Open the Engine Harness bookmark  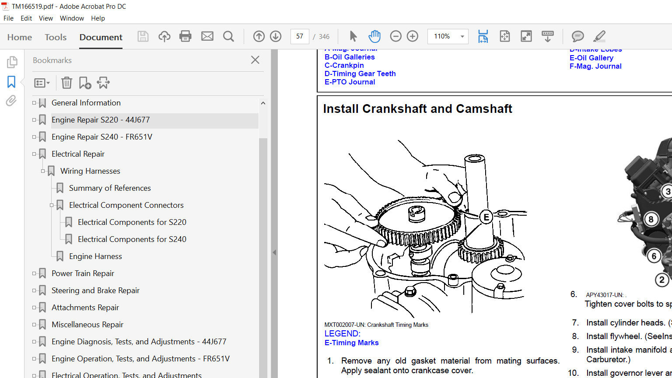click(95, 256)
